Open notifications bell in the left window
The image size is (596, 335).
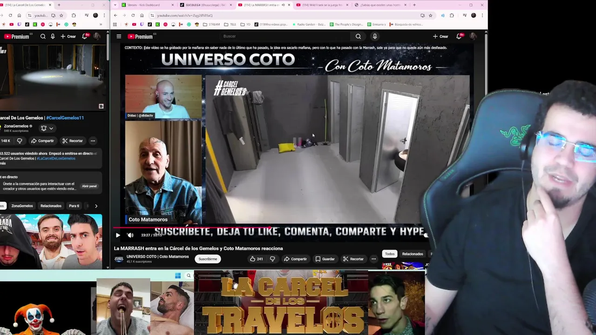85,36
